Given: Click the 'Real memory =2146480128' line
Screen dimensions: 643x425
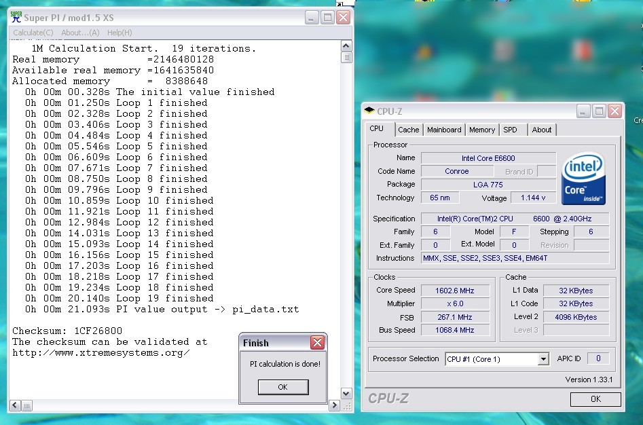Looking at the screenshot, I should 113,60.
